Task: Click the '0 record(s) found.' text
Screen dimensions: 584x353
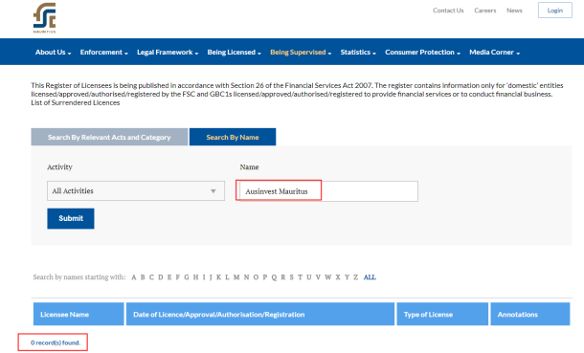Action: pos(56,342)
